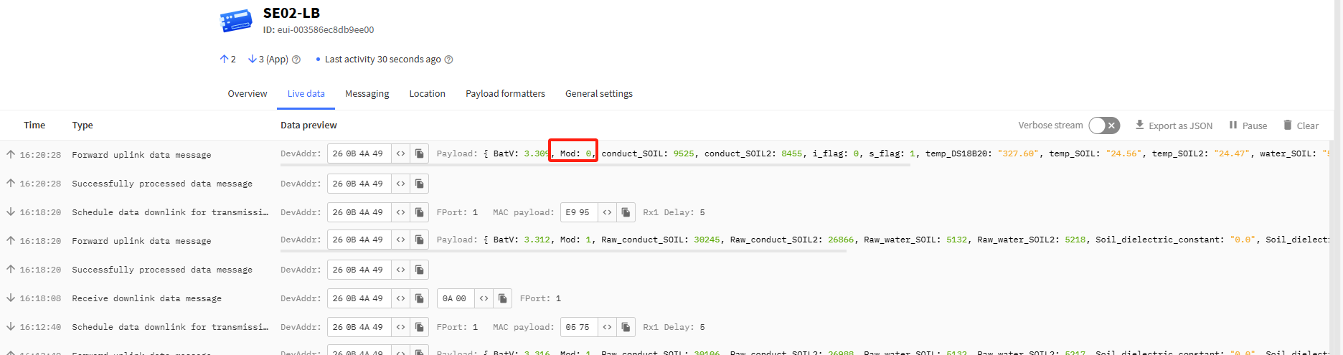Image resolution: width=1343 pixels, height=355 pixels.
Task: Clear the live data events
Action: click(x=1301, y=126)
